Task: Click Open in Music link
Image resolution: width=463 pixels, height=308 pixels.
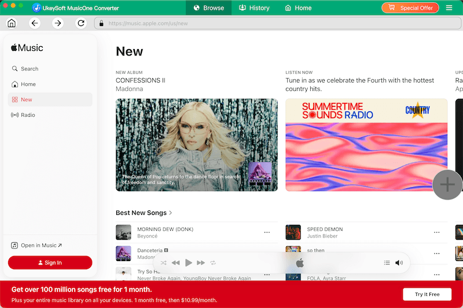Action: click(36, 245)
